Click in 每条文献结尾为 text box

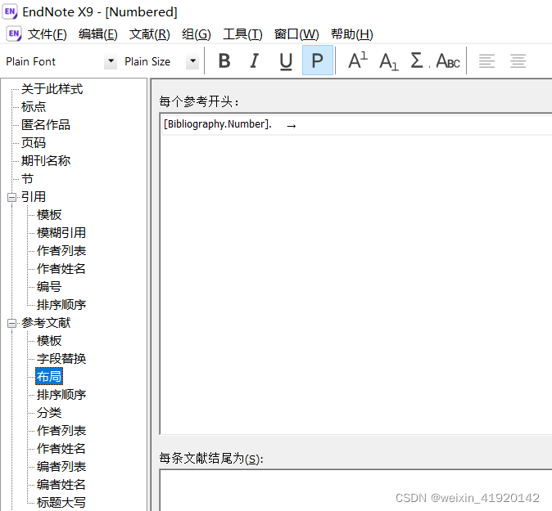coord(356,491)
